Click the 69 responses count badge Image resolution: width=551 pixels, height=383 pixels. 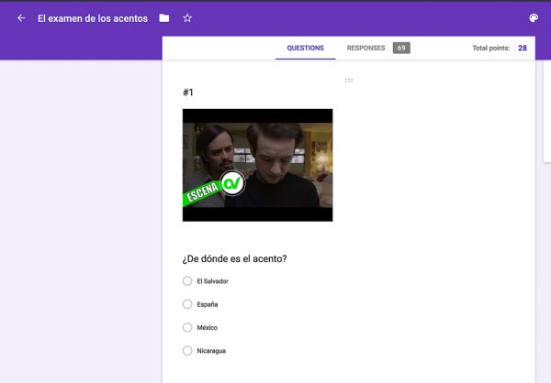coord(401,48)
